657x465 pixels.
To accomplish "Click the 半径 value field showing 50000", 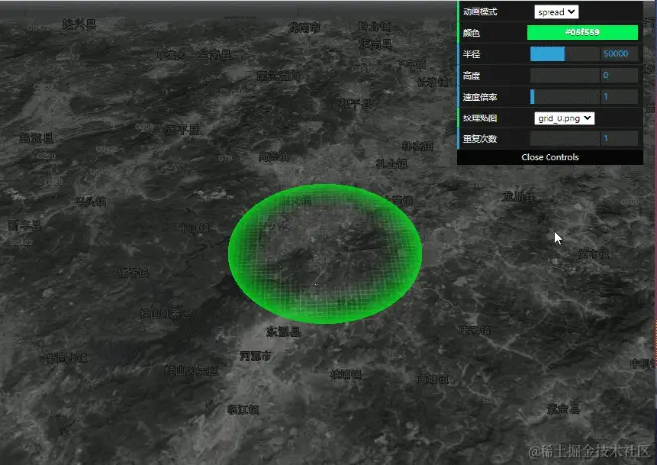I will (619, 54).
